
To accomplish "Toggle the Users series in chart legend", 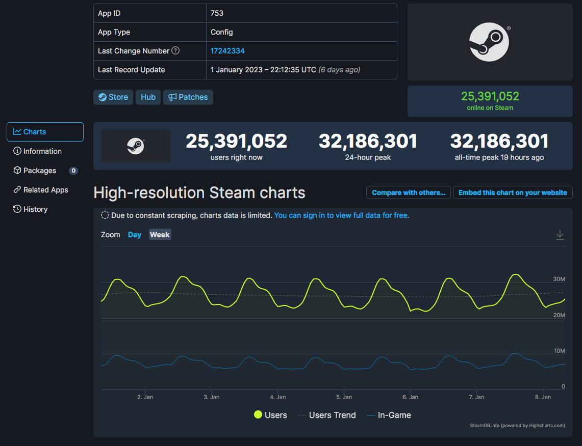I will tap(270, 415).
